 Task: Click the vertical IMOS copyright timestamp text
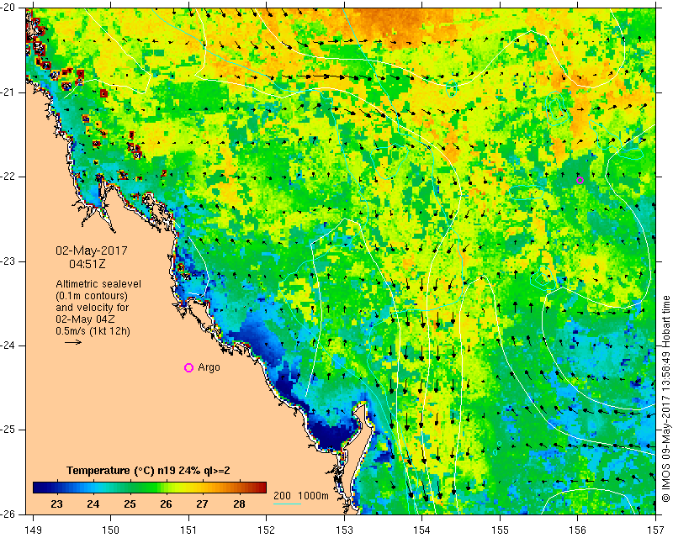pos(665,397)
